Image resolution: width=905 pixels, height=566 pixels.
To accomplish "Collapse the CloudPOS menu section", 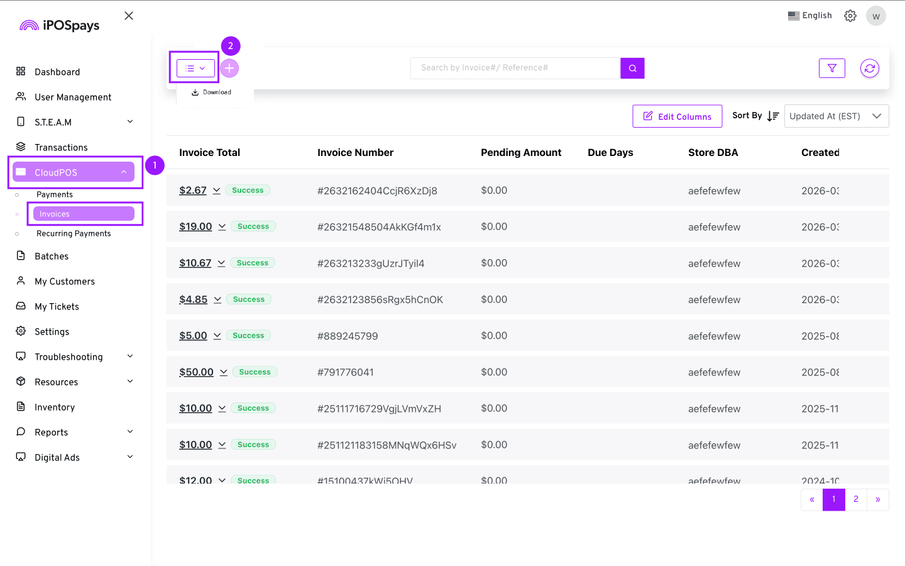I will [x=124, y=172].
